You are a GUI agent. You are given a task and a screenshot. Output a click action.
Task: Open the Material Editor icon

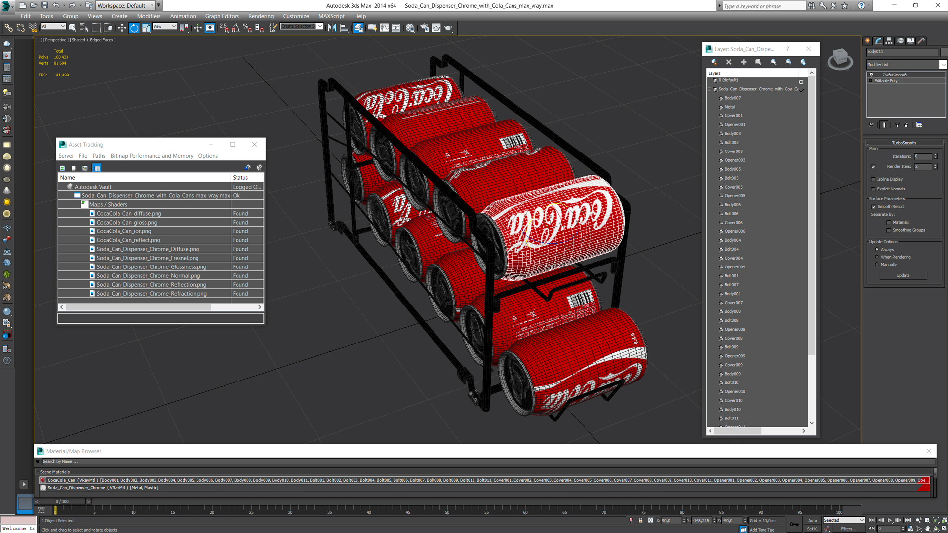(x=410, y=28)
